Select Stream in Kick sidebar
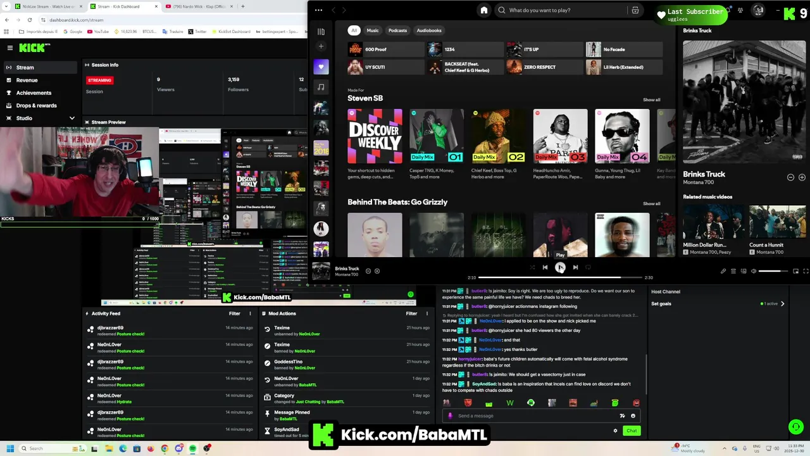This screenshot has height=456, width=810. [x=39, y=68]
